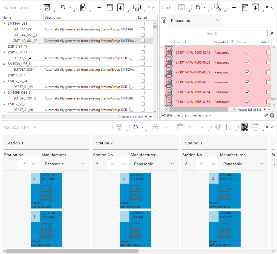Decrease Station 1 number with down chevron
The height and width of the screenshot is (254, 277).
[23, 164]
